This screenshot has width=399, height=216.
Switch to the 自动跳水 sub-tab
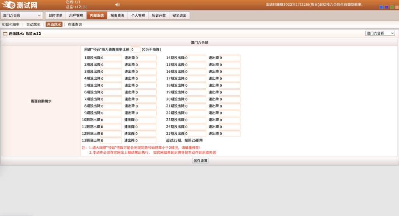33,25
